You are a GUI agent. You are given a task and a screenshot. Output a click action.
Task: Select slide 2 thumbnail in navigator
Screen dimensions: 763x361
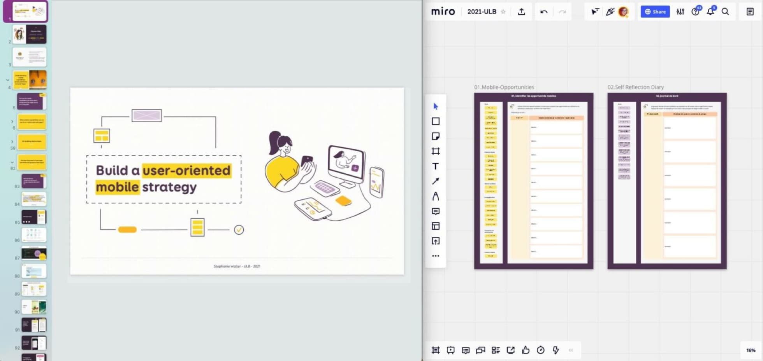tap(30, 34)
